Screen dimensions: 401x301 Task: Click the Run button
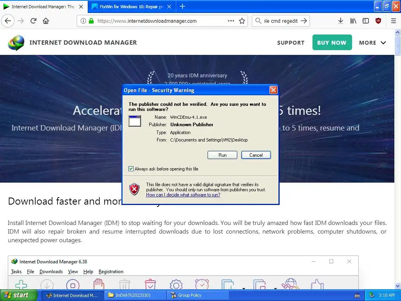222,155
